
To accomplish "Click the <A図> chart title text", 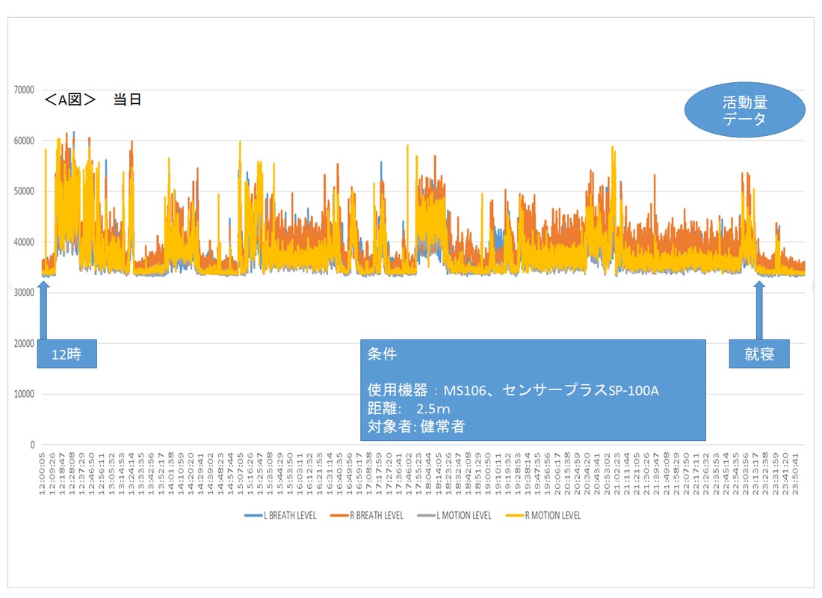I will (x=69, y=99).
